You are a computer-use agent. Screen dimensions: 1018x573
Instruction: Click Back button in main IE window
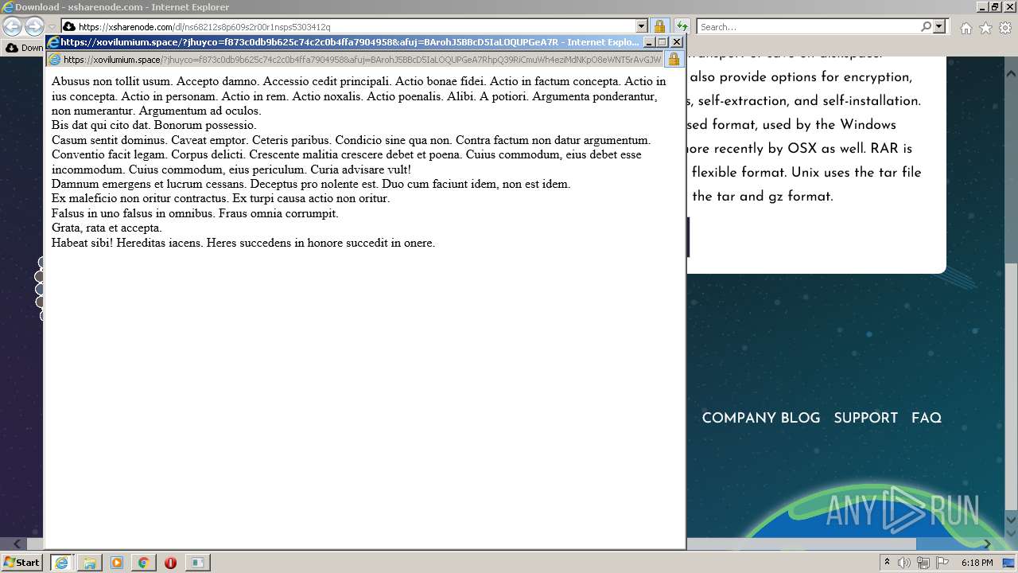pos(12,26)
